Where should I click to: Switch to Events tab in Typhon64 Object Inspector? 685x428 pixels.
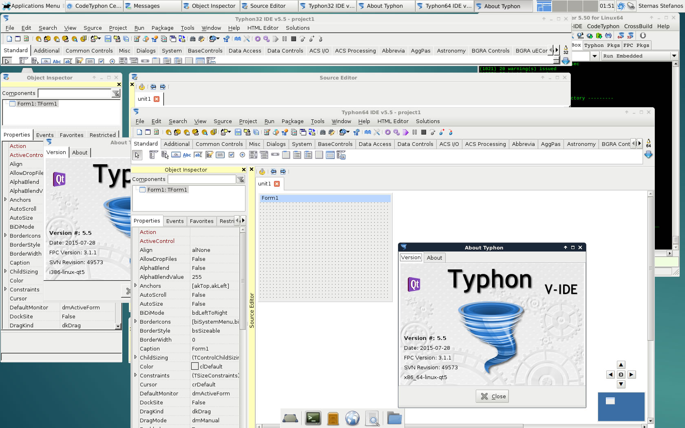[x=175, y=221]
